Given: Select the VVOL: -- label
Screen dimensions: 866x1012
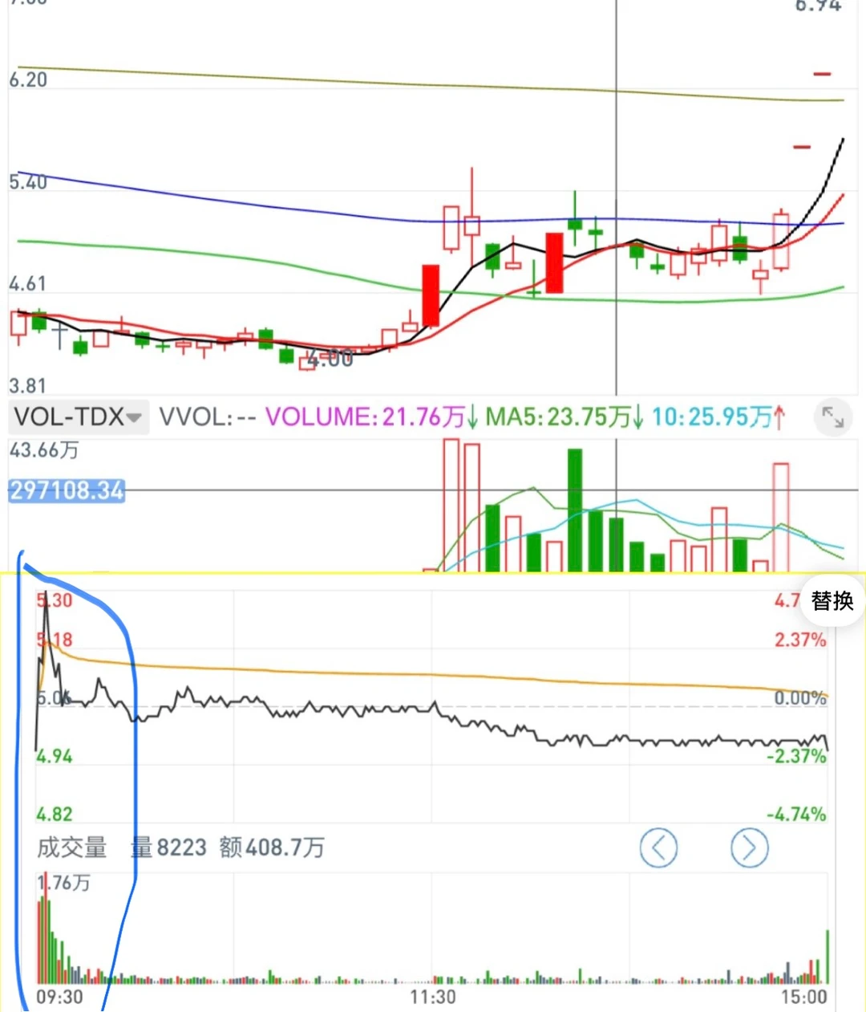Looking at the screenshot, I should click(208, 417).
